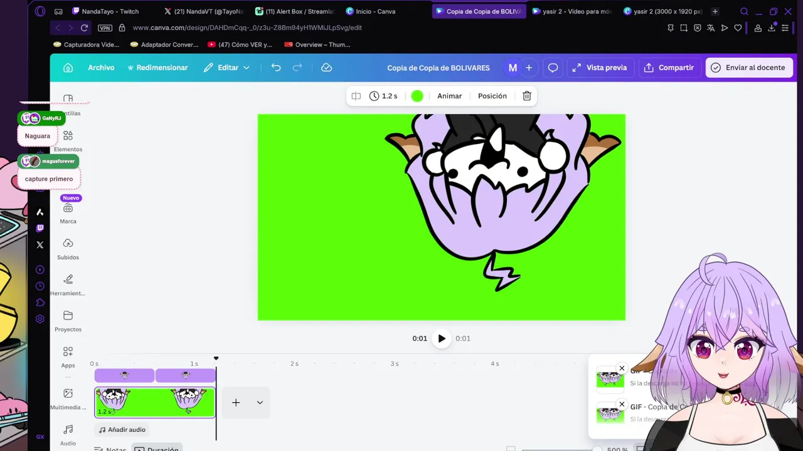Undo the last action with the undo arrow

pyautogui.click(x=276, y=68)
